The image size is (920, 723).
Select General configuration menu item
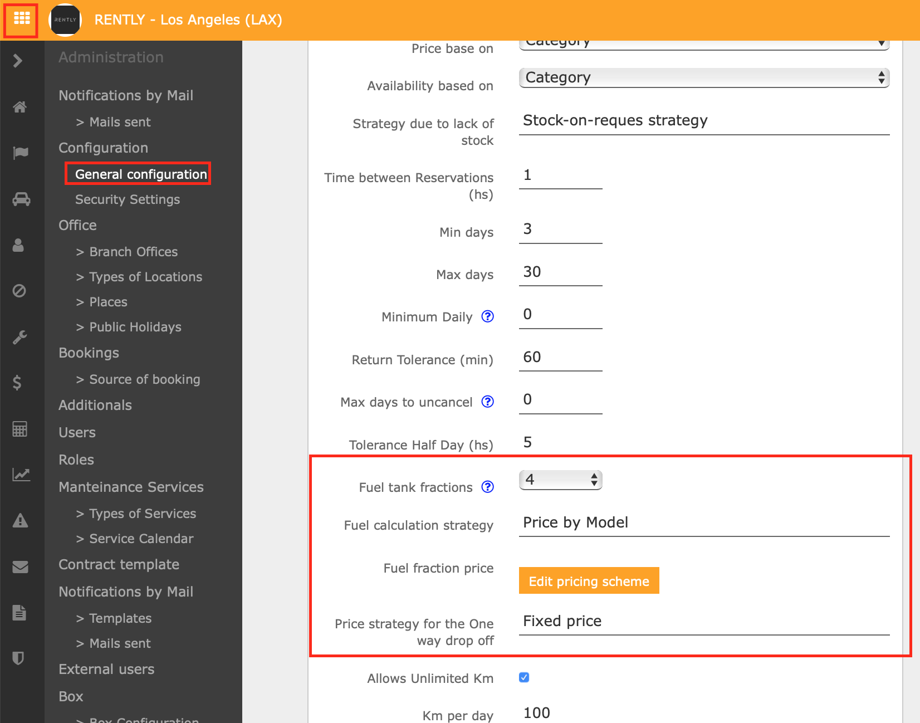tap(141, 174)
